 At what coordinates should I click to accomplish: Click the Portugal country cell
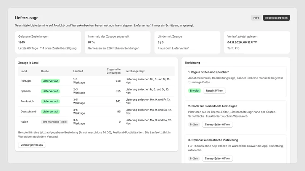26,81
